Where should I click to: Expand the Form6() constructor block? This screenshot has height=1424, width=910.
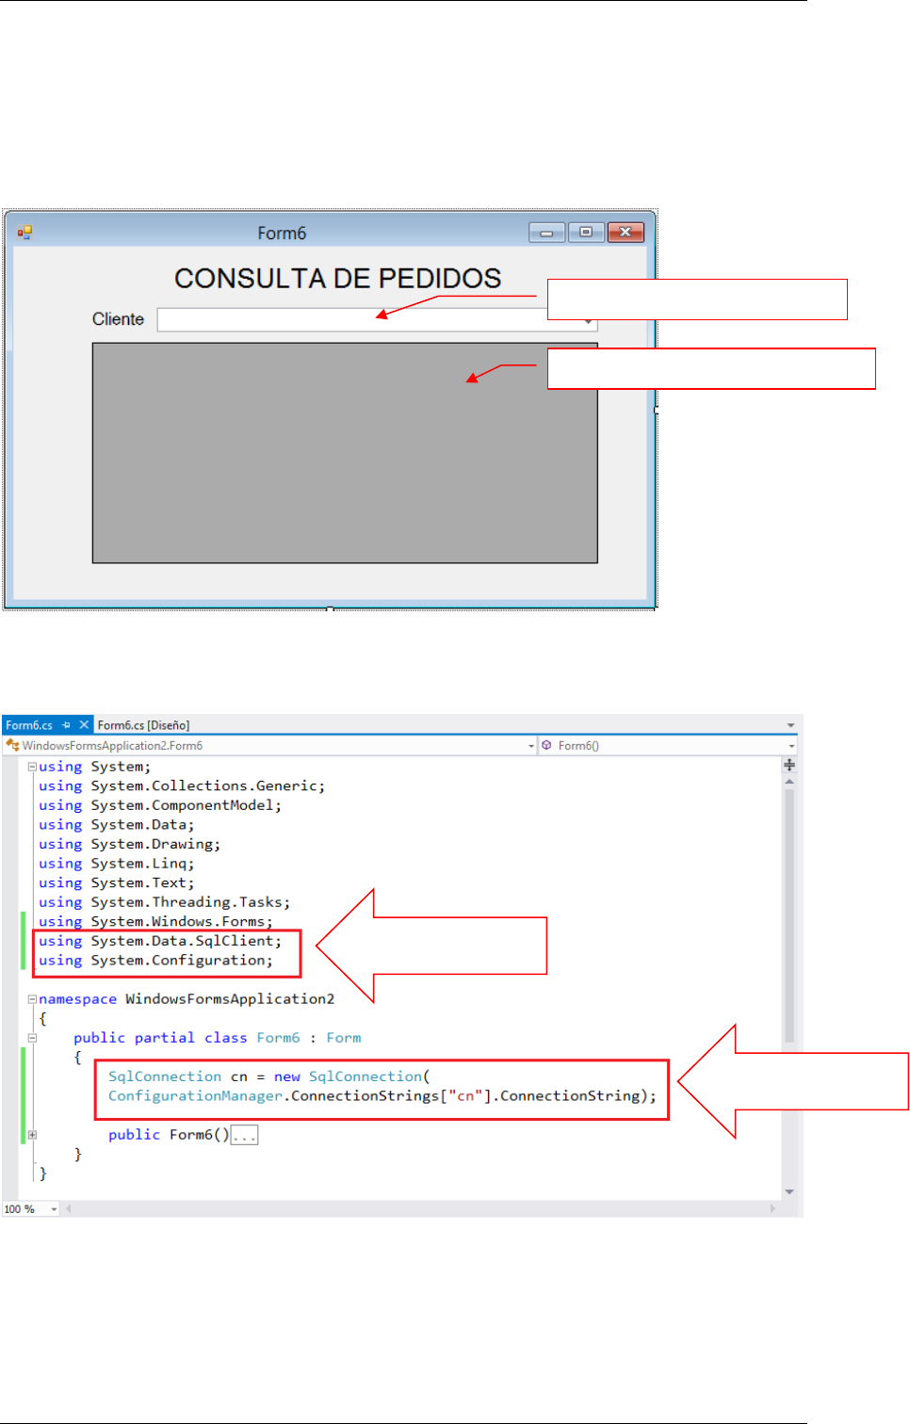tap(32, 1135)
